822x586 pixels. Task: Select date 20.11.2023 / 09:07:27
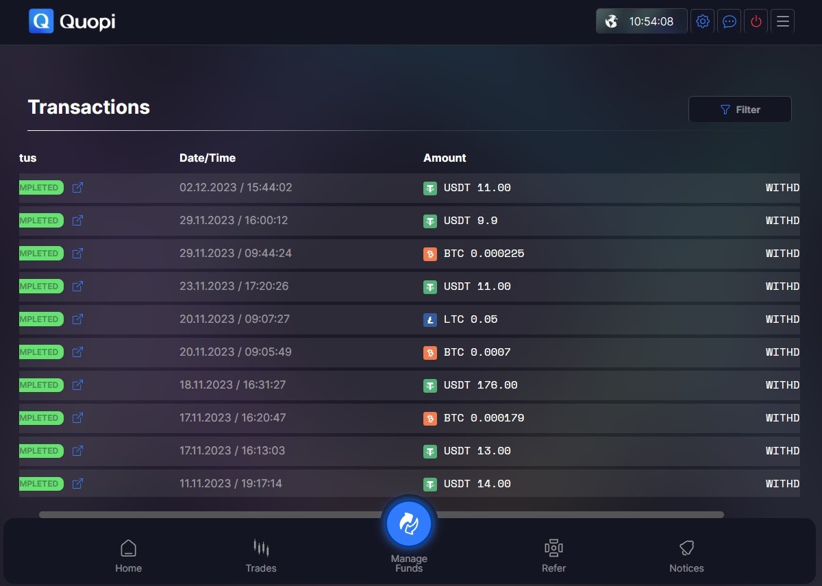click(234, 319)
